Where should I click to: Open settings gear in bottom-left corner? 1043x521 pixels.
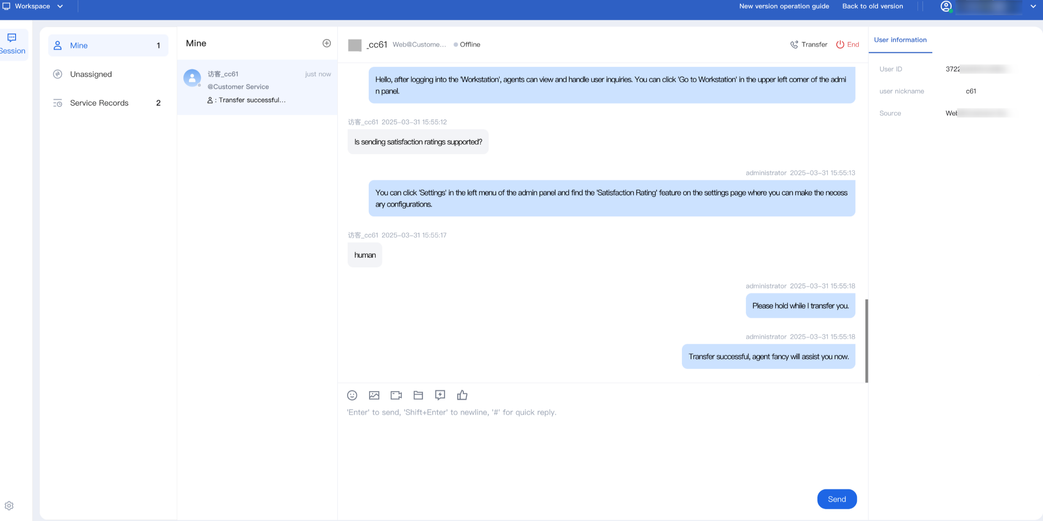[9, 505]
